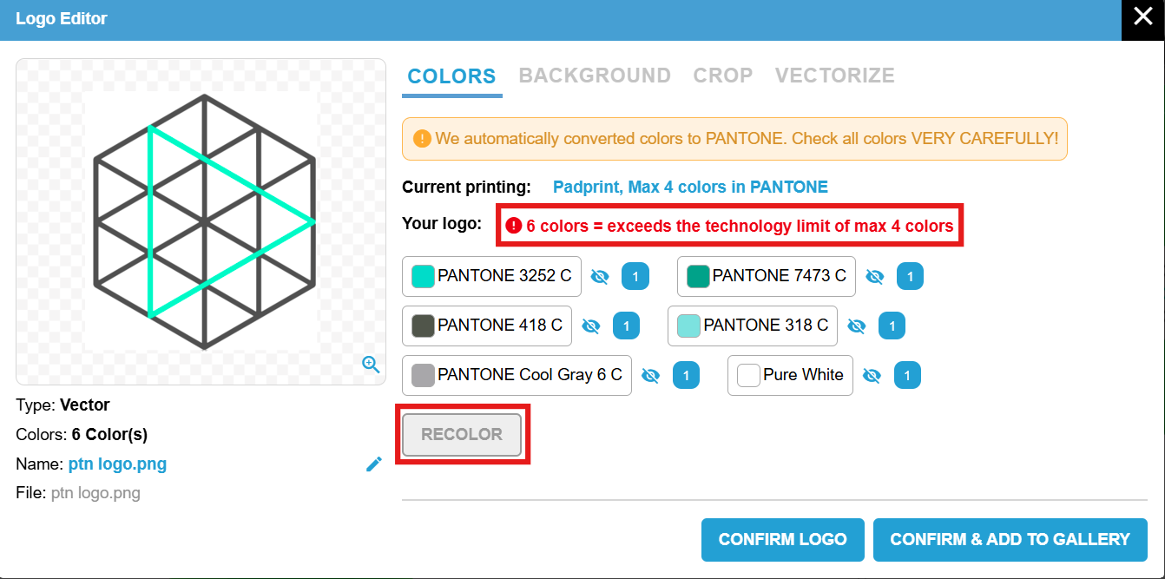The image size is (1165, 579).
Task: Click the pencil icon to rename logo
Action: pos(374,464)
